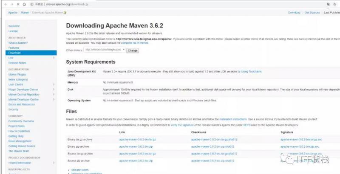Download apache-maven-3.6.2-src.zip
Image resolution: width=340 pixels, height=174 pixels.
coord(136,161)
